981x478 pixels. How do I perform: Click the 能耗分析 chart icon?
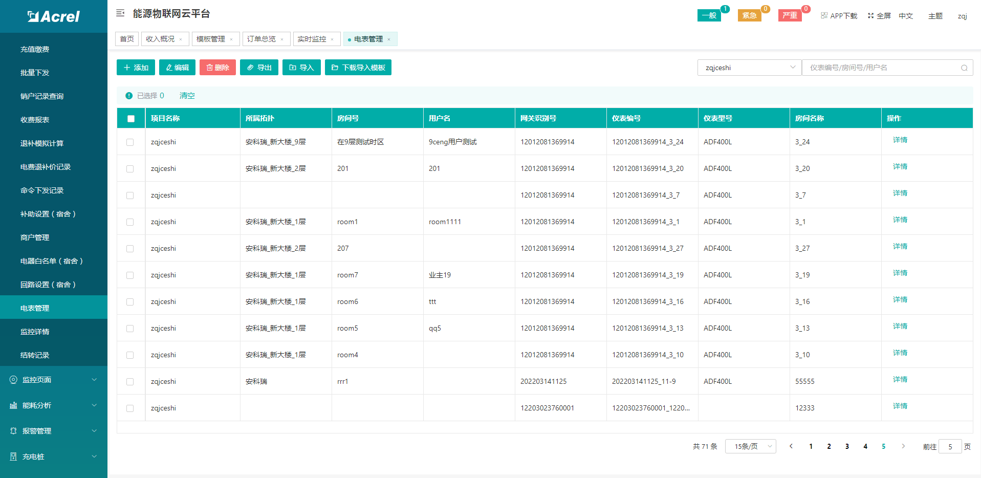pyautogui.click(x=13, y=405)
